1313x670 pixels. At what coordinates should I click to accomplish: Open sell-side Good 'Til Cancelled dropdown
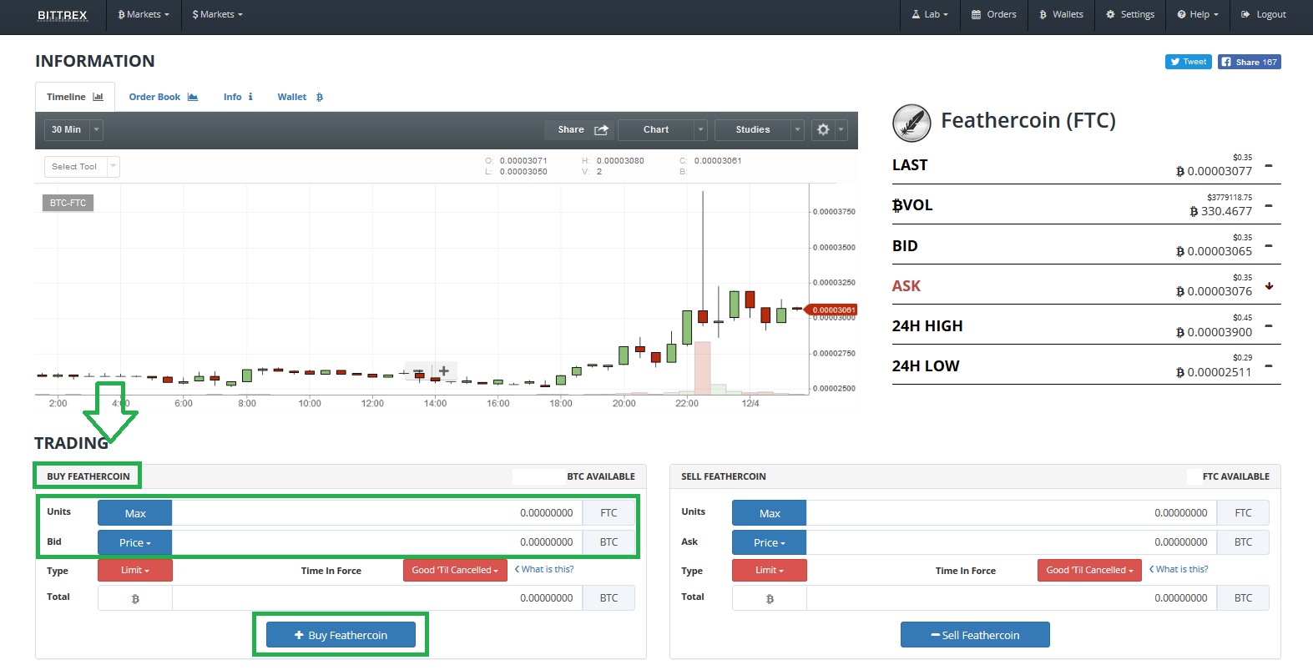pyautogui.click(x=1089, y=571)
